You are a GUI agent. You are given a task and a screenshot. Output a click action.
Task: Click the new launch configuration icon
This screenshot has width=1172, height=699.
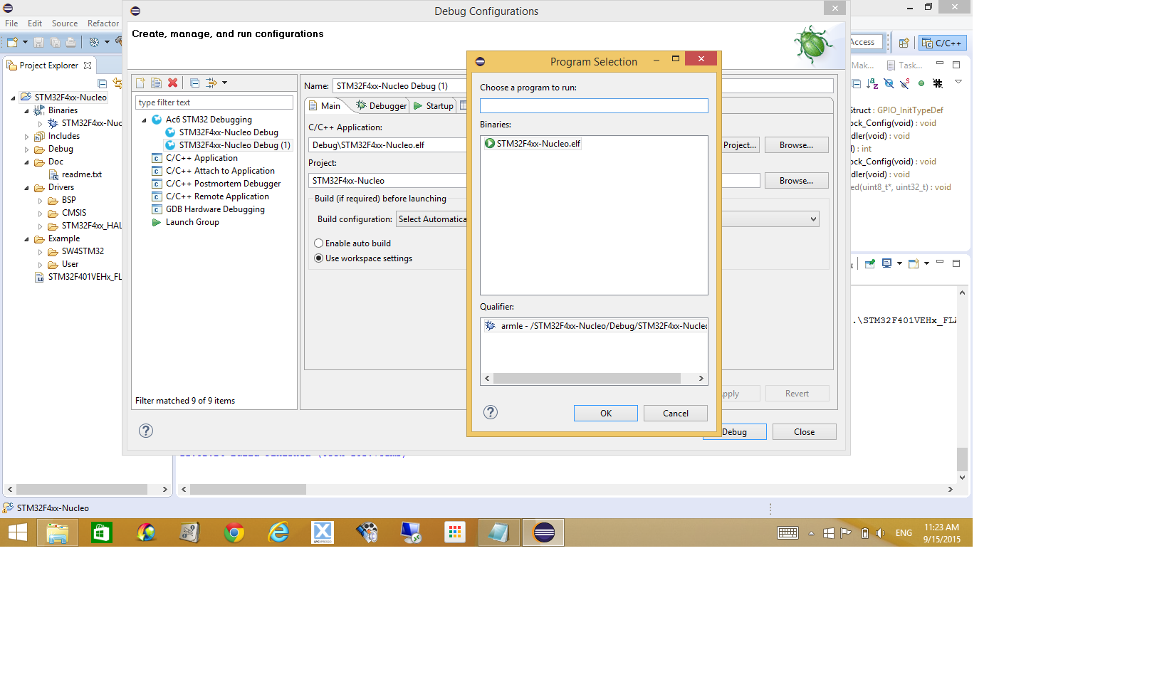[x=140, y=83]
